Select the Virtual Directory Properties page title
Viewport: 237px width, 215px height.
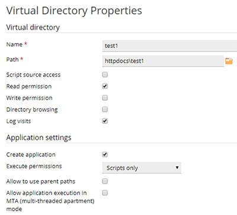click(x=74, y=11)
